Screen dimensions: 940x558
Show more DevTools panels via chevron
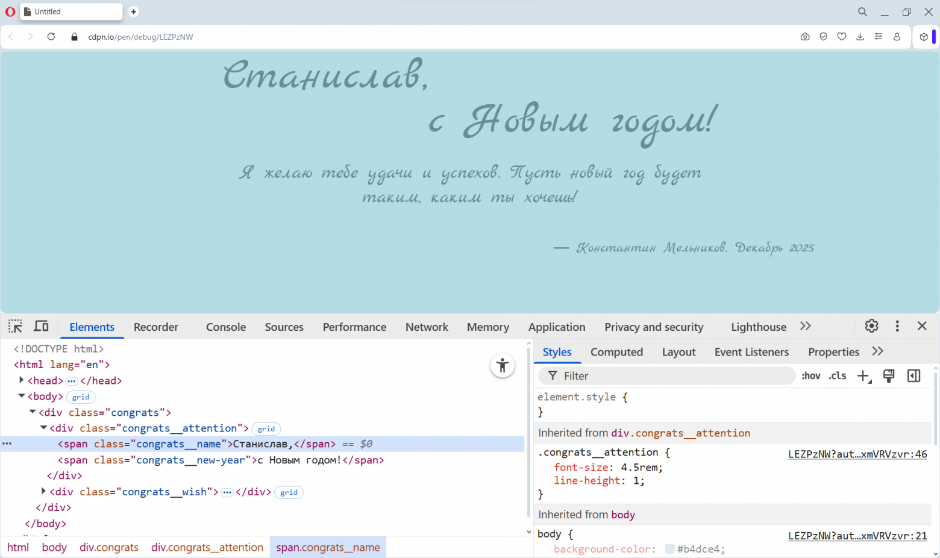coord(806,326)
